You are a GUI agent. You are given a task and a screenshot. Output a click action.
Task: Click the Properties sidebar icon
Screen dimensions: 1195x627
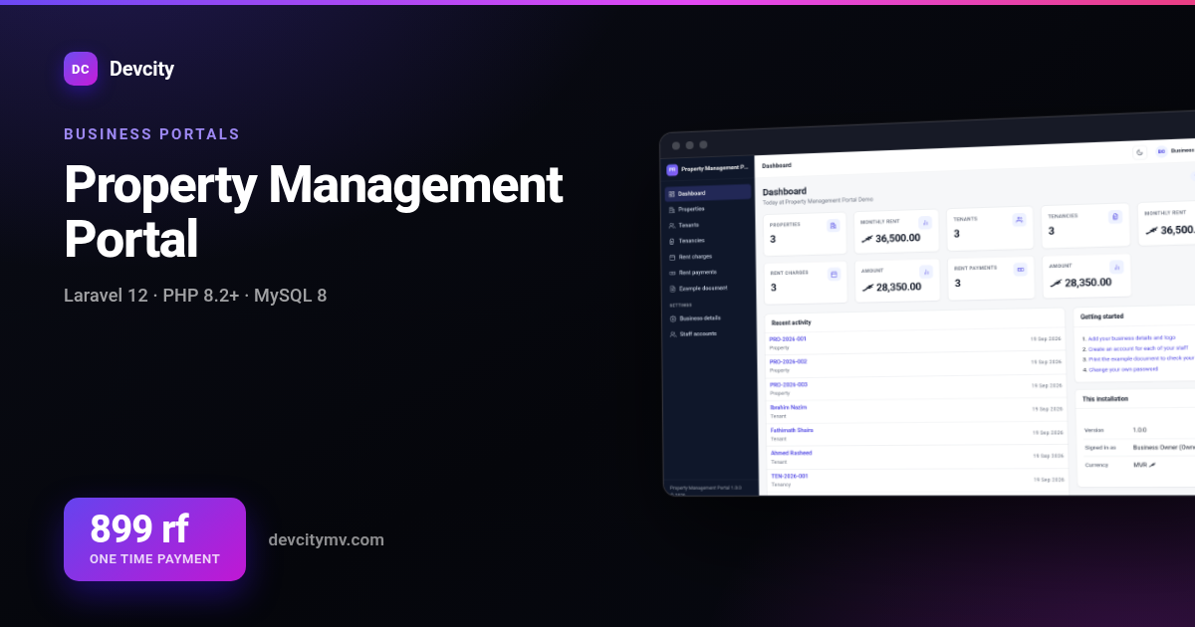coord(672,209)
